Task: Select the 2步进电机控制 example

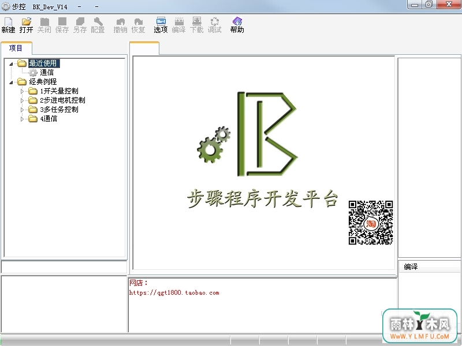Action: point(62,100)
